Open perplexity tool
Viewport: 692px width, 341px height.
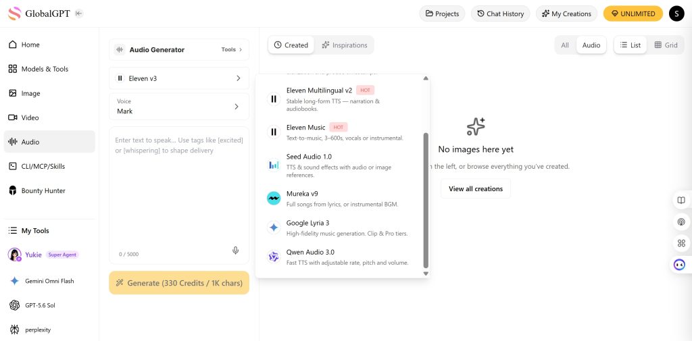click(x=49, y=330)
